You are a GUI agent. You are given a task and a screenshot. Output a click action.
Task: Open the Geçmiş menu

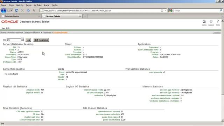click(x=29, y=5)
